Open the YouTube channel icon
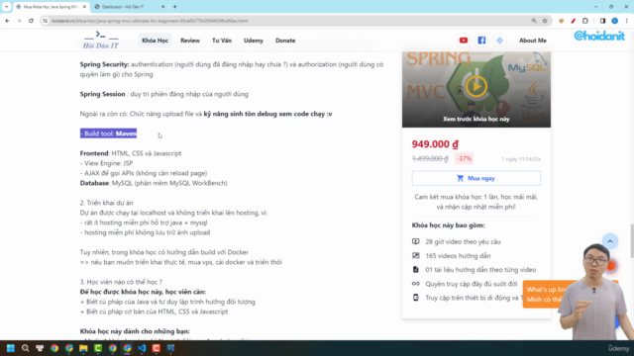Screen dimensions: 634x356 pos(464,41)
